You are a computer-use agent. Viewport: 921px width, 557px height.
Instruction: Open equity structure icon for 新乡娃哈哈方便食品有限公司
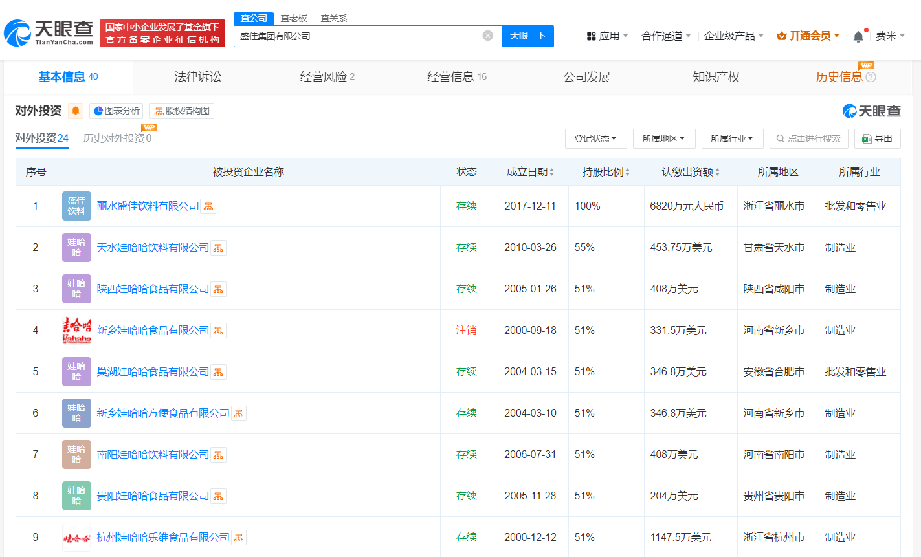point(239,413)
